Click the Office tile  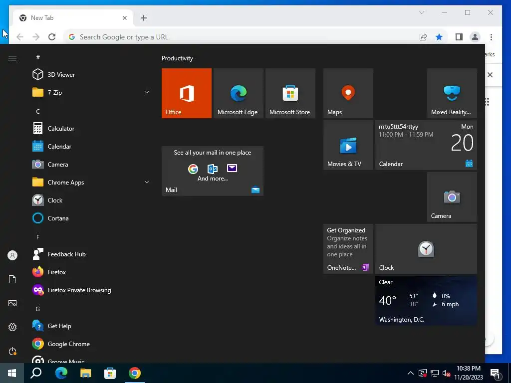(x=187, y=93)
